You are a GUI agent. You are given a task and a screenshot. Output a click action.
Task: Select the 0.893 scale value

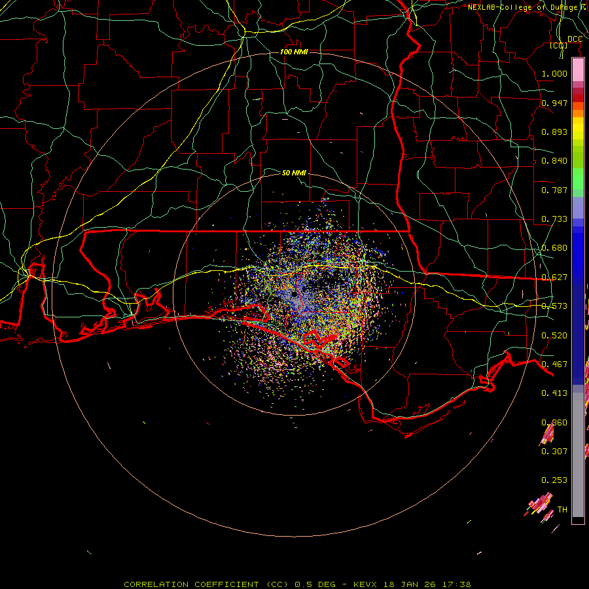coord(554,132)
